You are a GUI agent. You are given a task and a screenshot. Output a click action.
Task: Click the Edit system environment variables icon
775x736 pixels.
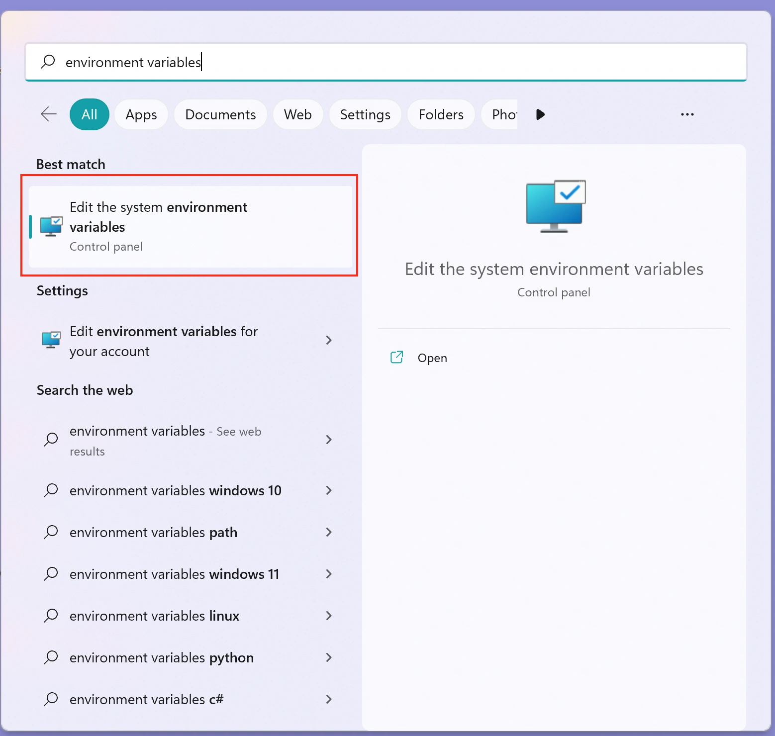click(50, 226)
